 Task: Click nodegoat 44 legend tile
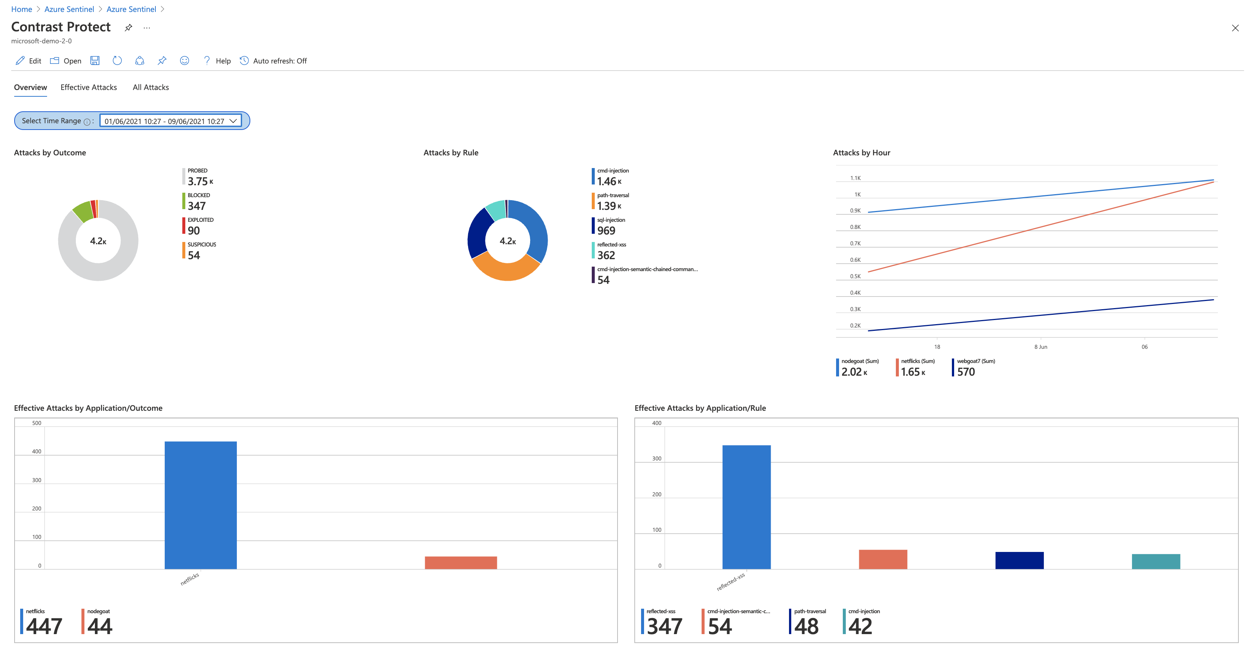97,623
